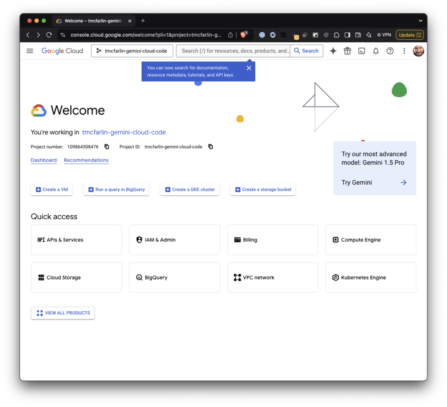
Task: Open the Brave Shields lion icon
Action: (244, 34)
